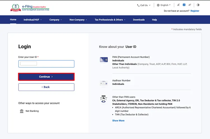210x139 pixels.
Task: Click the 'Aadhaar Number' text
Action: point(121,80)
